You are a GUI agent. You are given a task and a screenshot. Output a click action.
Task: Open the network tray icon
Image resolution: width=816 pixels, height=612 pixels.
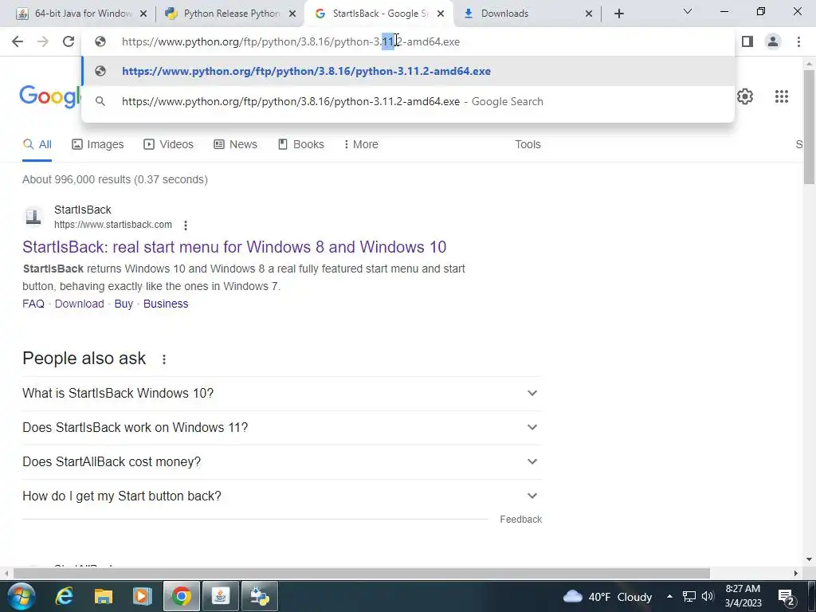pos(689,597)
